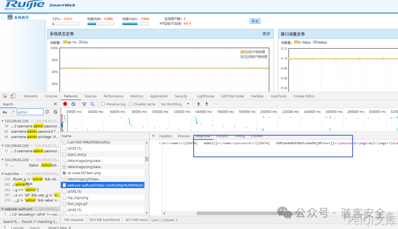Image resolution: width=398 pixels, height=229 pixels.
Task: Switch to the Performance tab
Action: click(x=114, y=96)
